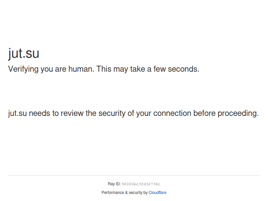Click the ampersand in the footer line
The height and width of the screenshot is (201, 268).
pos(126,192)
